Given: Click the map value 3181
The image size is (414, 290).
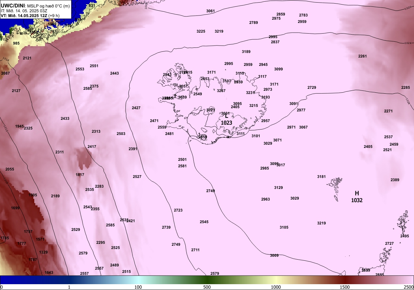Looking at the screenshot, I should (321, 177).
